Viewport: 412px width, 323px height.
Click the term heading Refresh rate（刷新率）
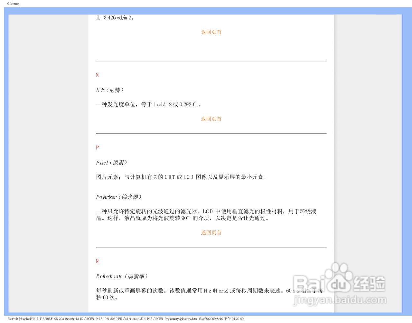coord(122,276)
